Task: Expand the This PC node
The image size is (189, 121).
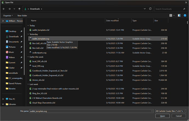Action: click(3, 99)
